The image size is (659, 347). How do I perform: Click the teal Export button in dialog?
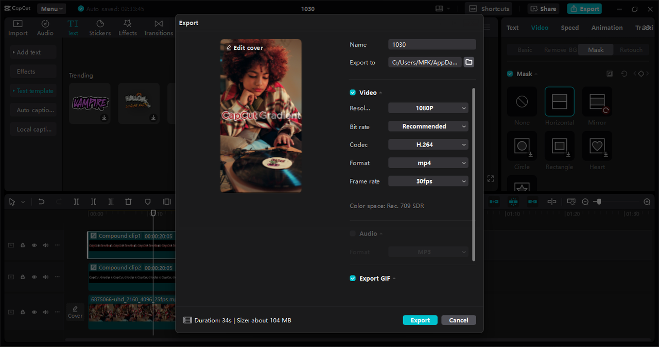(x=420, y=320)
